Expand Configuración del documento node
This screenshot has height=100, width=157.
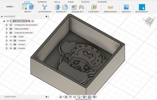click(x=7, y=25)
